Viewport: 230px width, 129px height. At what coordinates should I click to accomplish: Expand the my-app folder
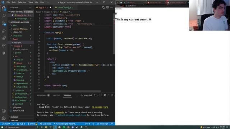[20, 43]
